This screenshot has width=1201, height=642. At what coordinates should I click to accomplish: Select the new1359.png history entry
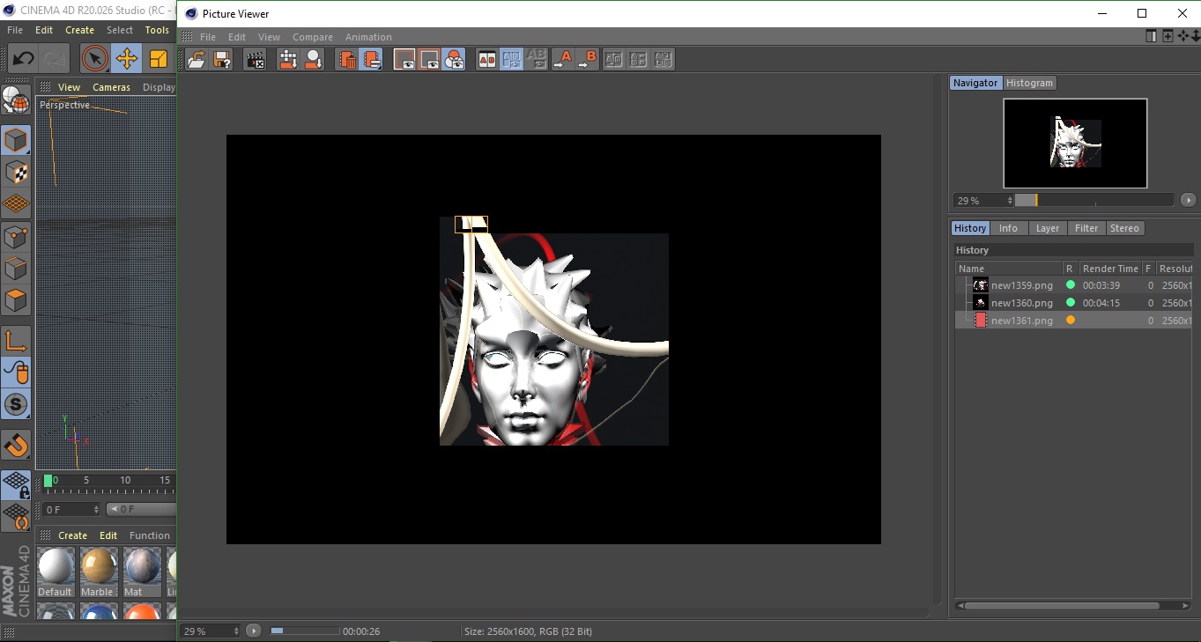(1074, 285)
